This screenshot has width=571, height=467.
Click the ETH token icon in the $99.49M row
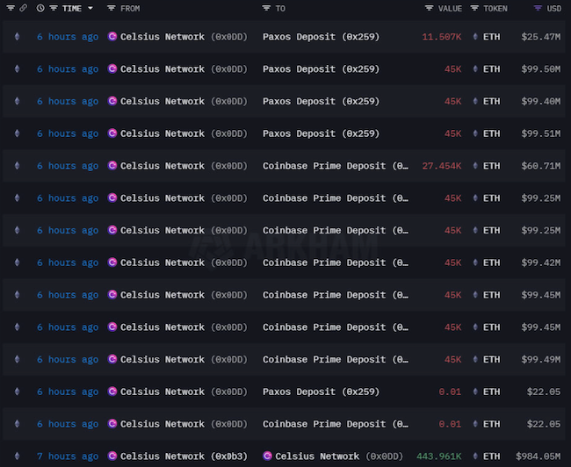tap(475, 359)
